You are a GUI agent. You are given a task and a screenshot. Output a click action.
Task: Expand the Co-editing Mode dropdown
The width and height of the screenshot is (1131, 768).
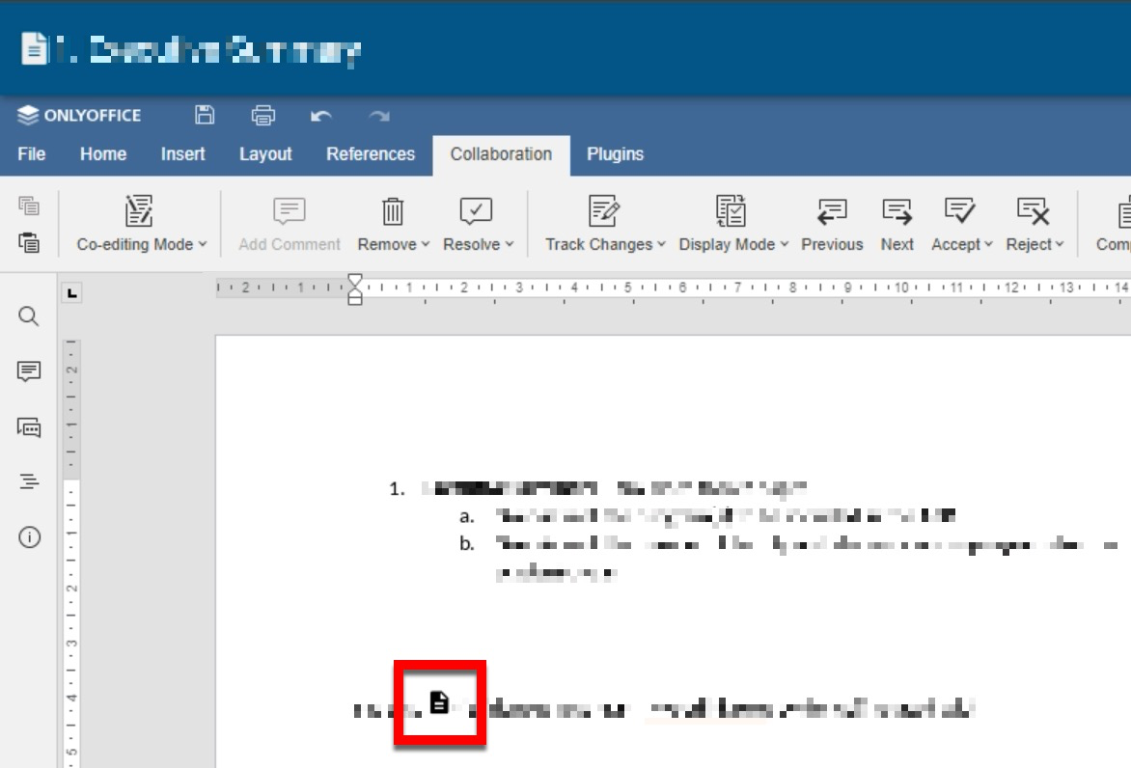[142, 244]
